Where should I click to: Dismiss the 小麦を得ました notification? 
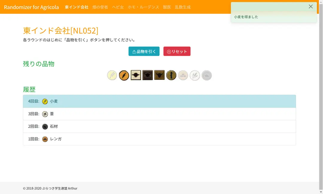click(311, 7)
